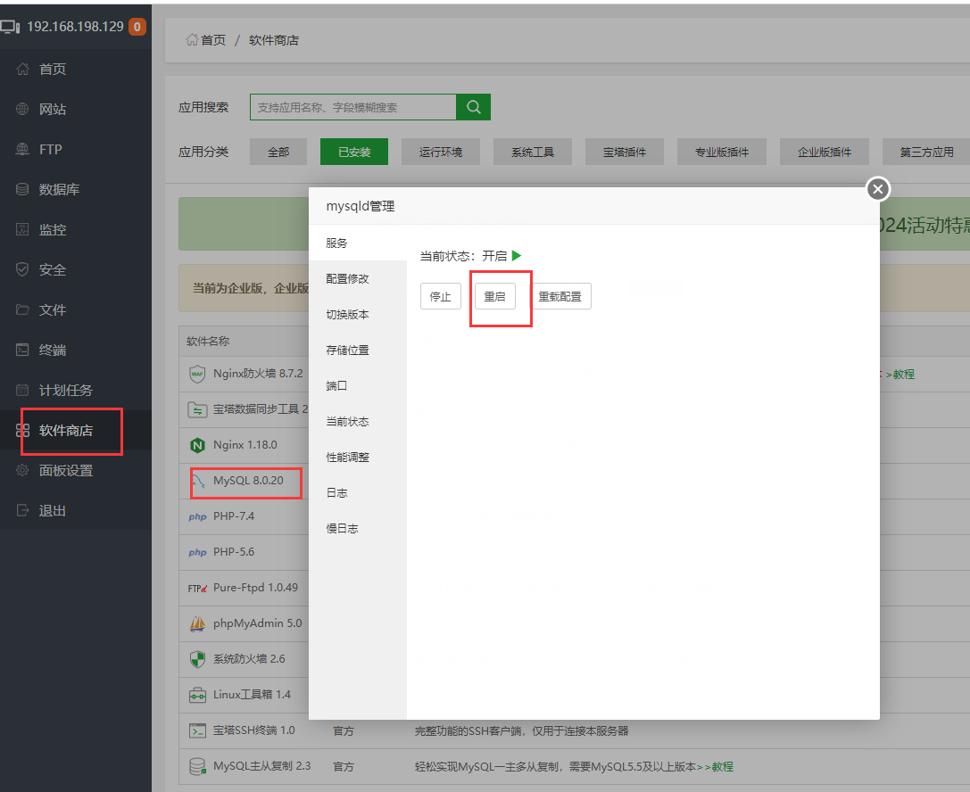Open the 慢日志 tab

coord(358,529)
